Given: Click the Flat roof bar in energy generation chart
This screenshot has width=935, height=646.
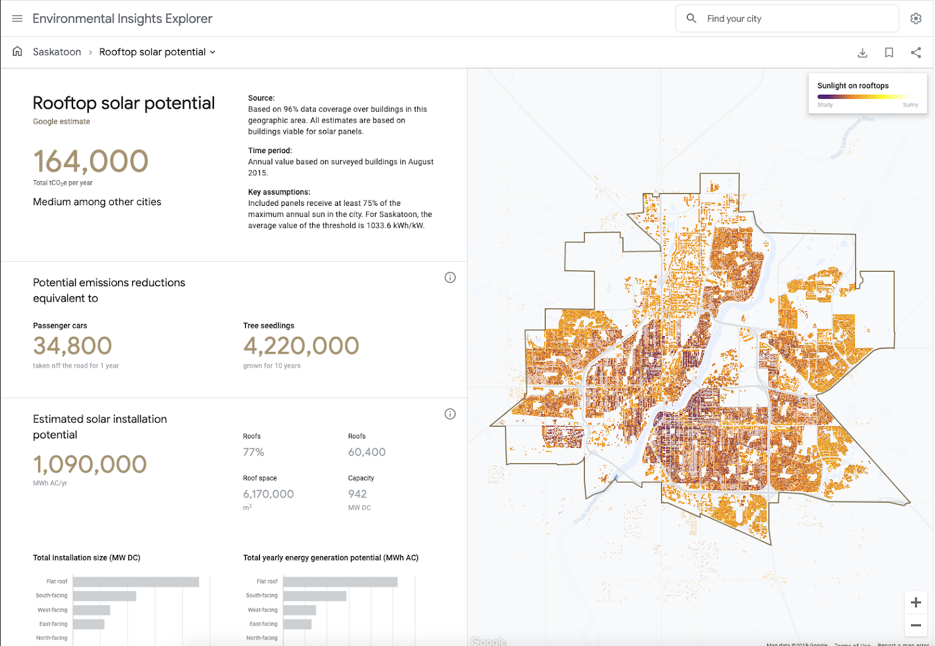Looking at the screenshot, I should click(x=340, y=582).
